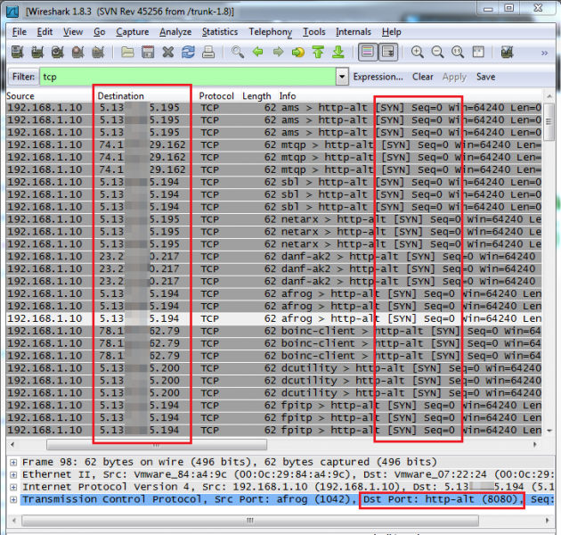
Task: Select the first ams > http-alt packet
Action: (x=274, y=108)
